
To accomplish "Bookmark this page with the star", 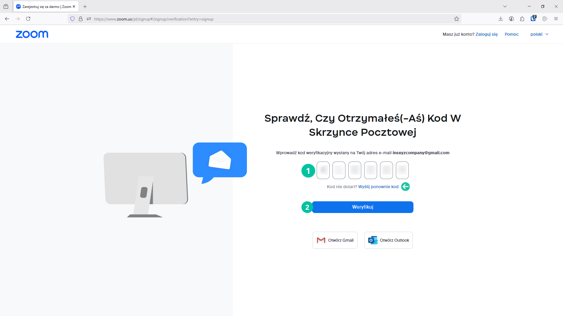I will (x=457, y=19).
